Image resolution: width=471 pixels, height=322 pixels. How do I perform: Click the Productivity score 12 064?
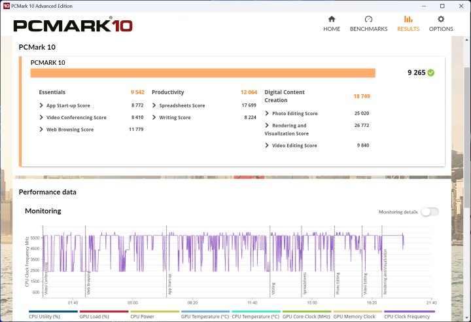pos(249,92)
